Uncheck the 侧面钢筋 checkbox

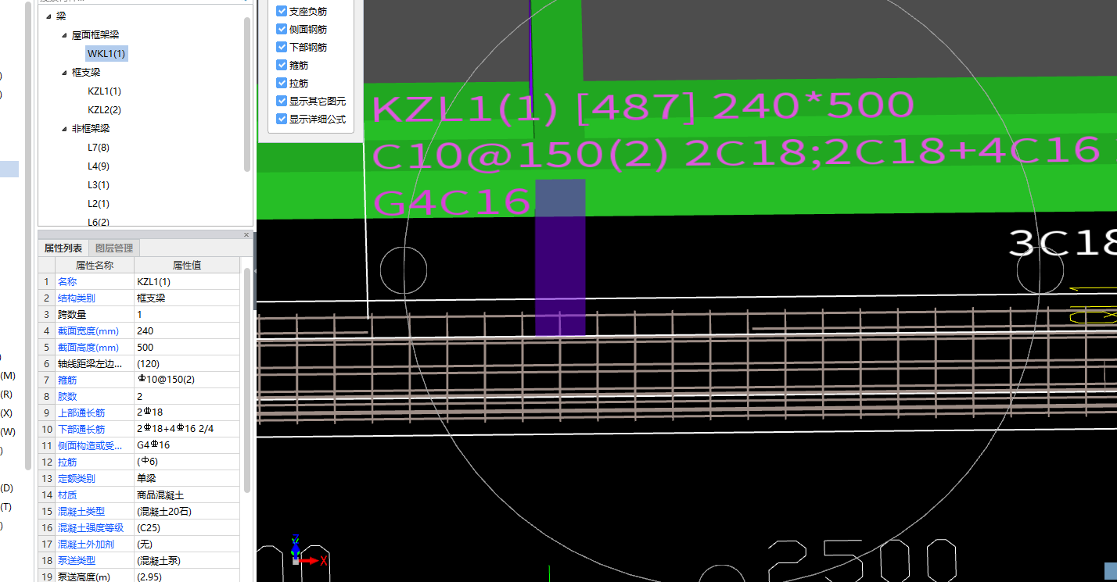(x=282, y=30)
